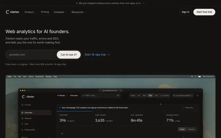221x138 pixels.
Task: Select the Avg. Session 8m 45s card
Action: click(146, 118)
